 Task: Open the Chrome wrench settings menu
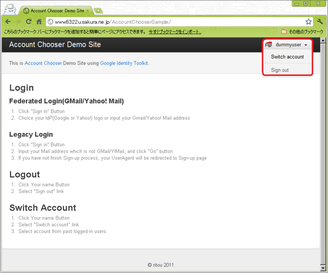pyautogui.click(x=320, y=22)
